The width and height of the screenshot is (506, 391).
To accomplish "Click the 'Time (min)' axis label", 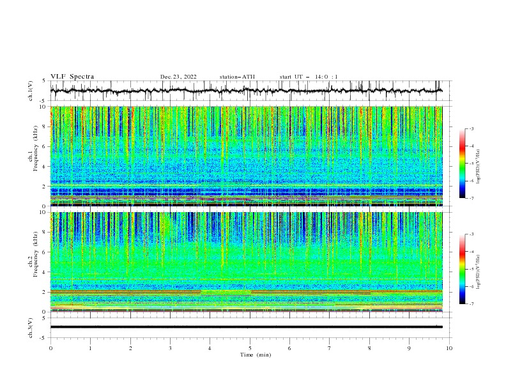I will [256, 355].
